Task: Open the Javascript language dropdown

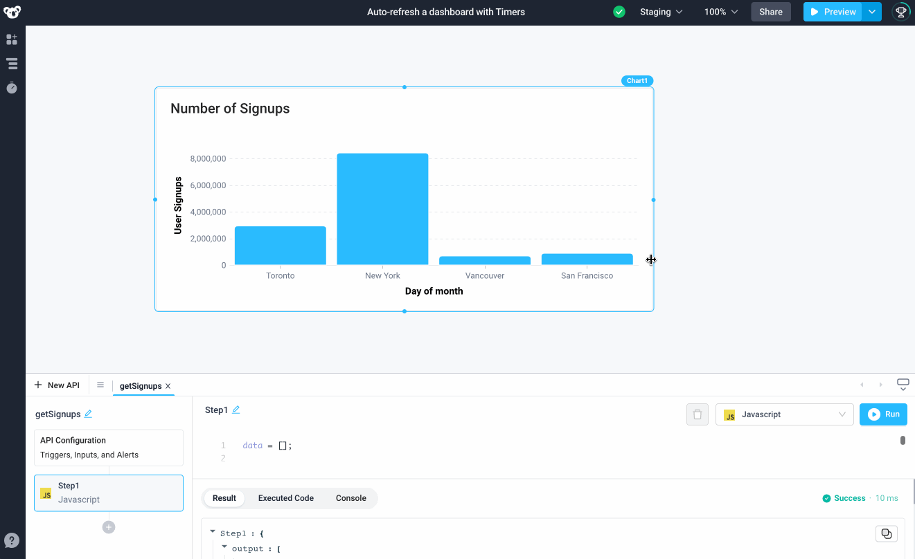Action: click(x=784, y=414)
